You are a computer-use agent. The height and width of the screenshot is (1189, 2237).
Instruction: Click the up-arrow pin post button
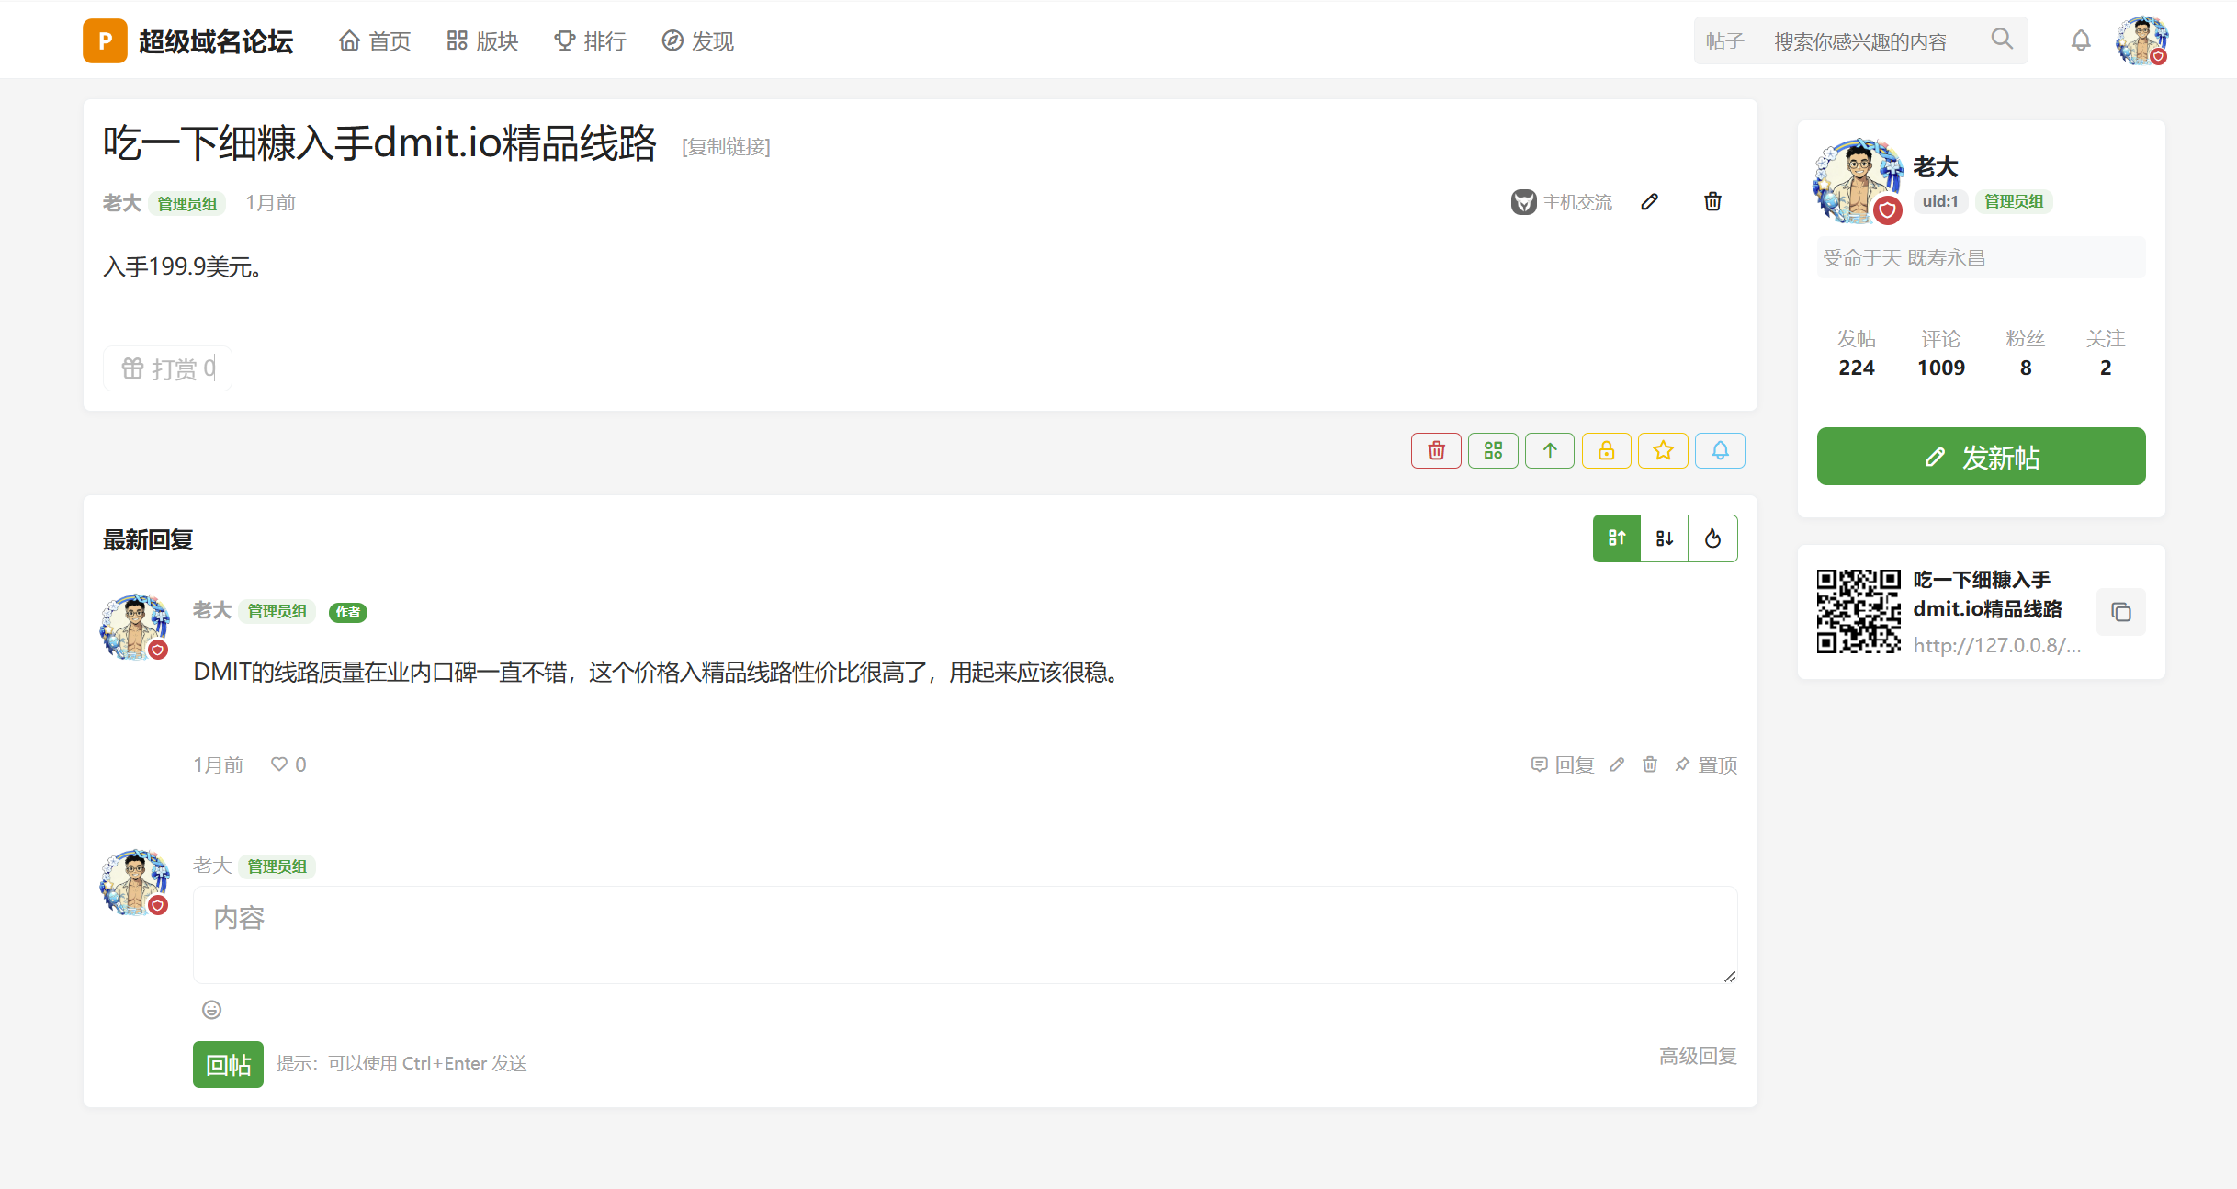tap(1550, 450)
